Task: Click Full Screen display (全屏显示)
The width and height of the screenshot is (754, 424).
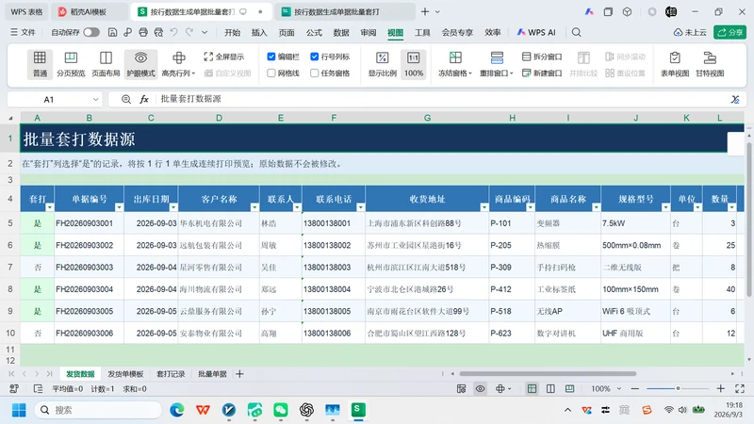Action: (224, 57)
